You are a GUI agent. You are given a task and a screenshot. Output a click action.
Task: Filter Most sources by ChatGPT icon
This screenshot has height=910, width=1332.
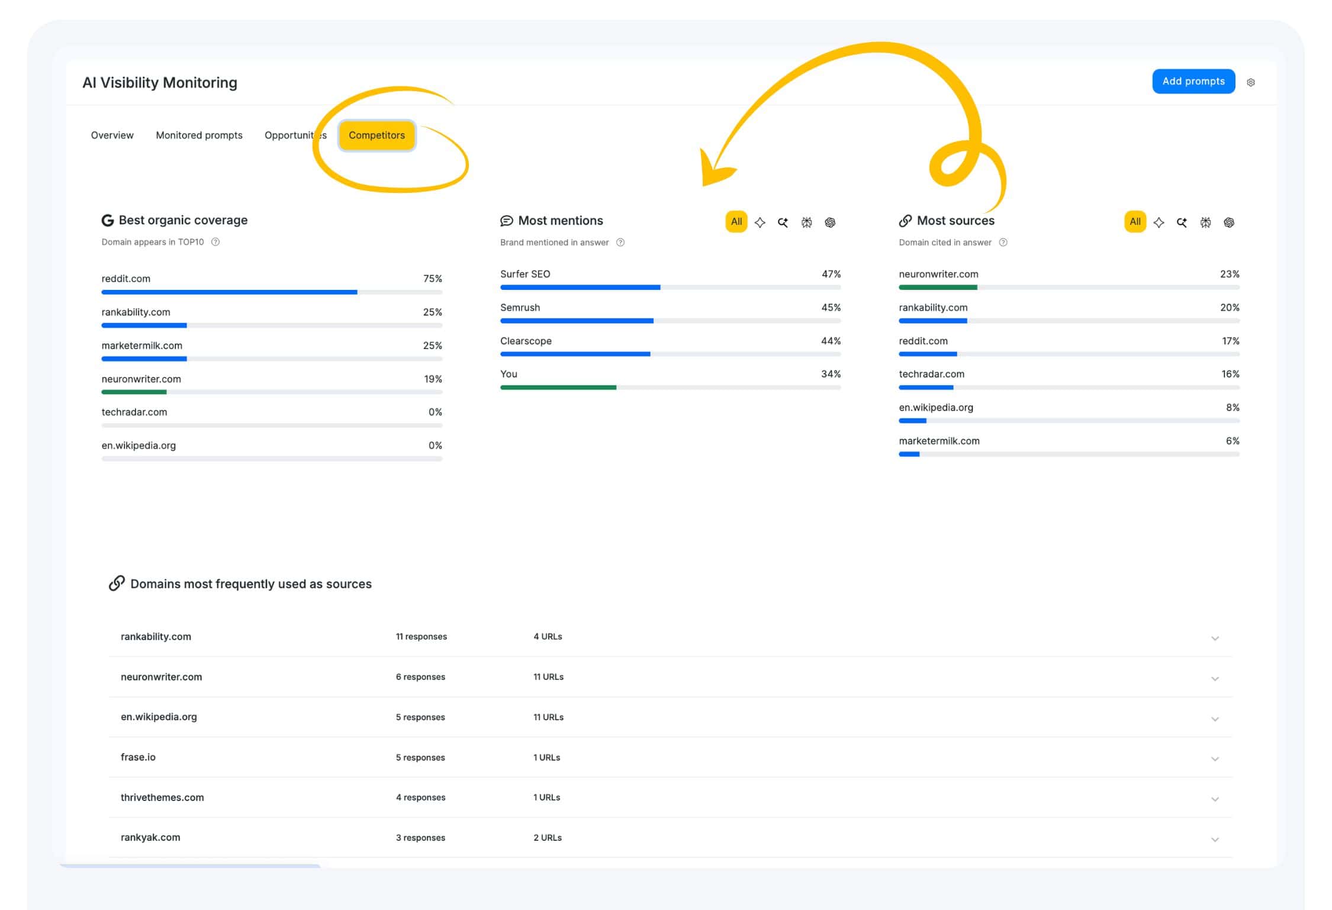1229,222
